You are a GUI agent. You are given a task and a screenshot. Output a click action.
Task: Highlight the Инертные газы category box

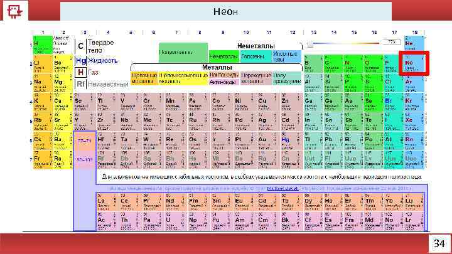coord(287,56)
